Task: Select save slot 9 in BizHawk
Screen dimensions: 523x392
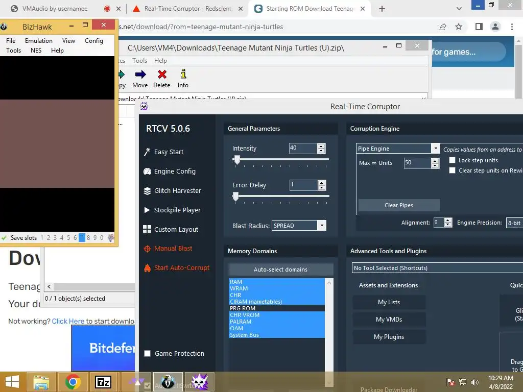Action: coord(95,238)
